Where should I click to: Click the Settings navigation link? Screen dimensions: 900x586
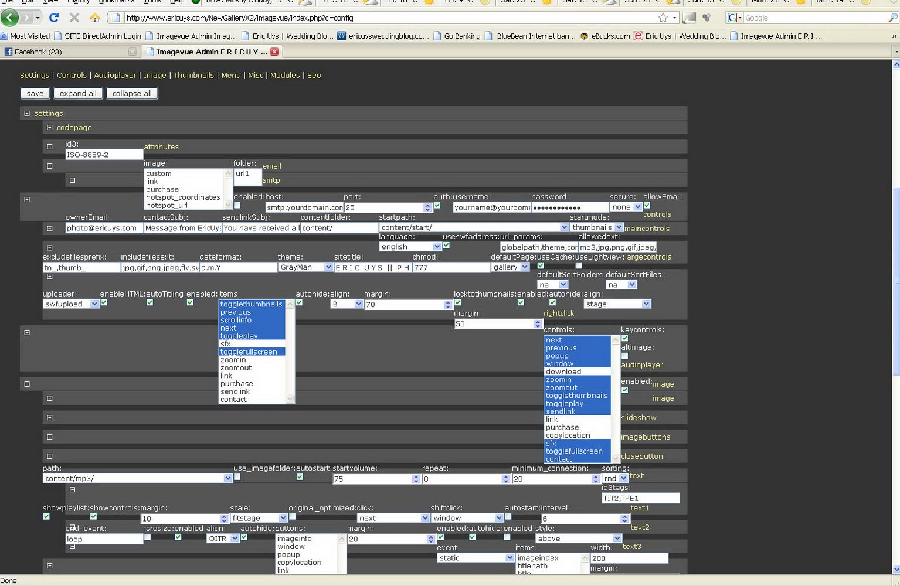point(35,75)
